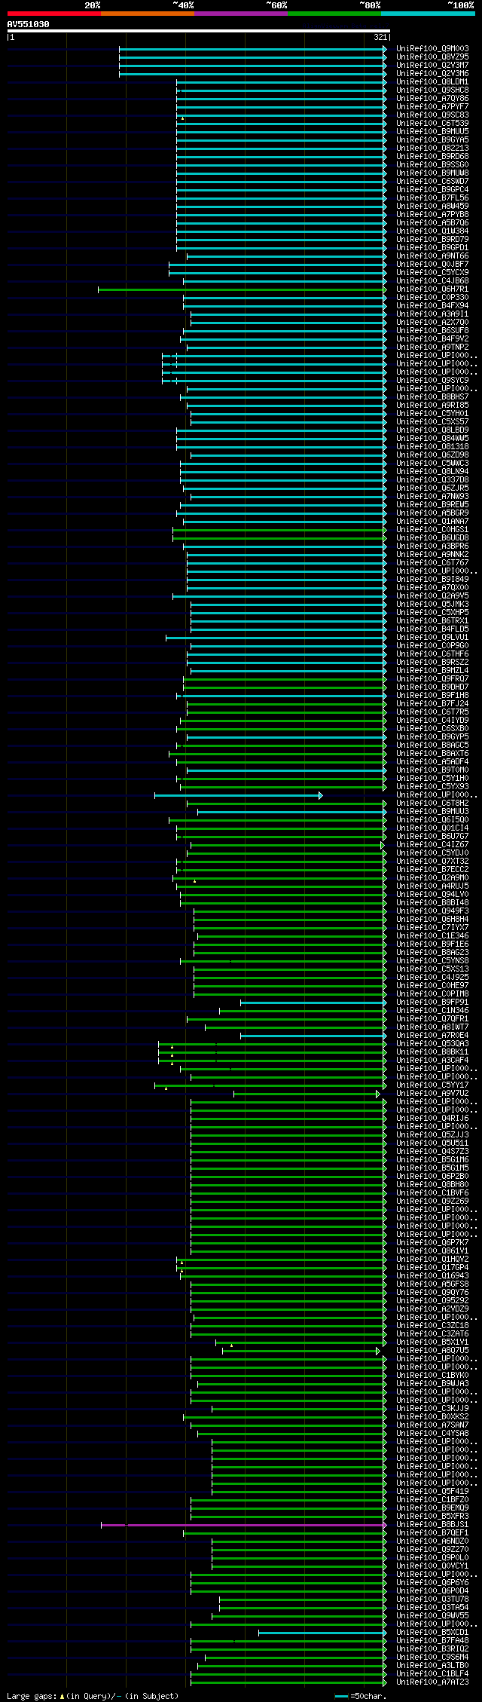Select the AV551030 query label
The height and width of the screenshot is (1702, 482).
coord(28,24)
